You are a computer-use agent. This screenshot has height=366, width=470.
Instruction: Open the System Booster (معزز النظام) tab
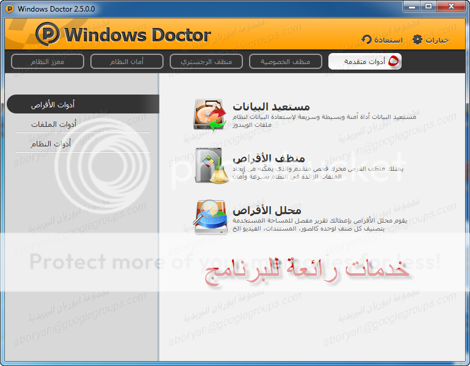[x=47, y=62]
